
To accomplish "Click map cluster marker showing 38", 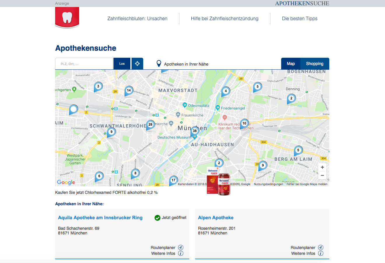I will pos(195,131).
